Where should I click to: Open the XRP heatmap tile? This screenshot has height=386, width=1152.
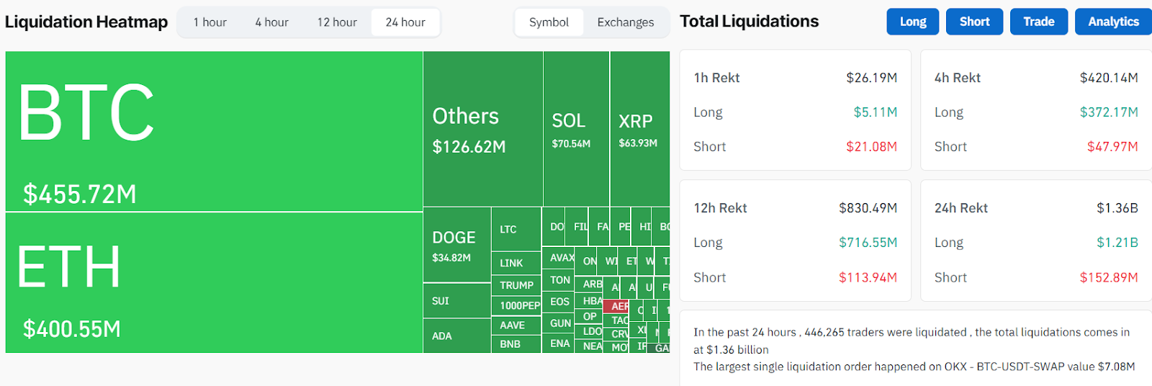pos(639,130)
